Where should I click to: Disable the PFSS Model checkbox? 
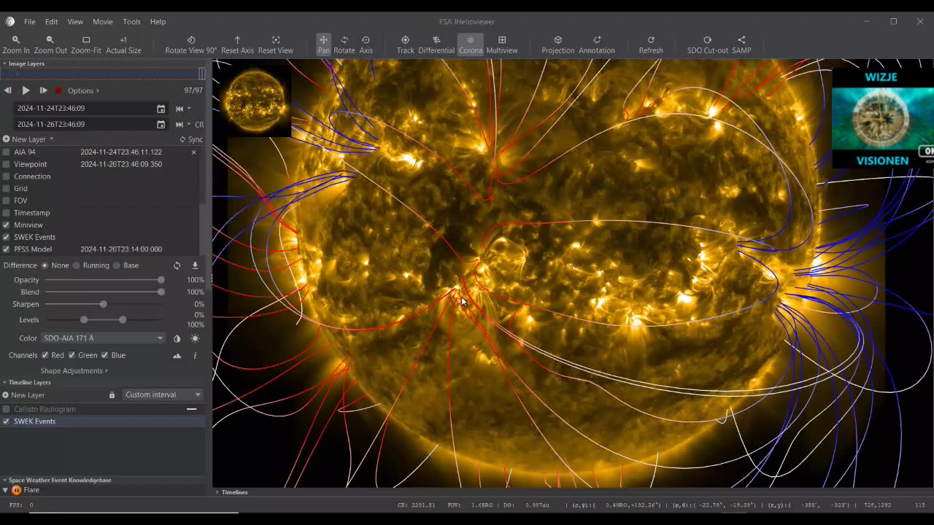(7, 249)
